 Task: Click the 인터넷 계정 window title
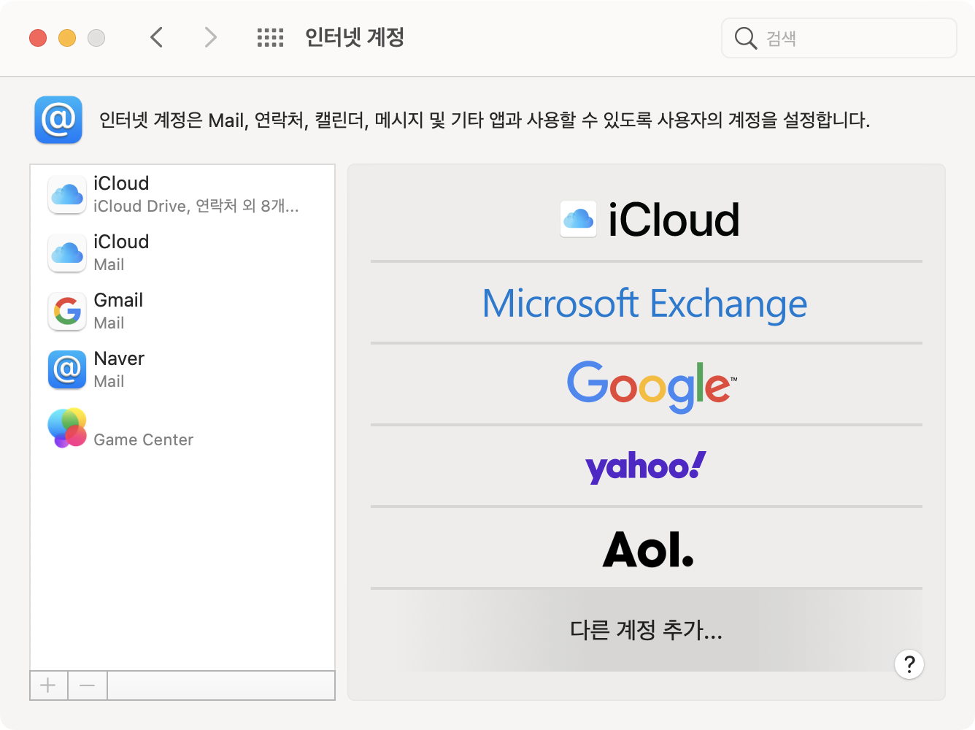[355, 37]
